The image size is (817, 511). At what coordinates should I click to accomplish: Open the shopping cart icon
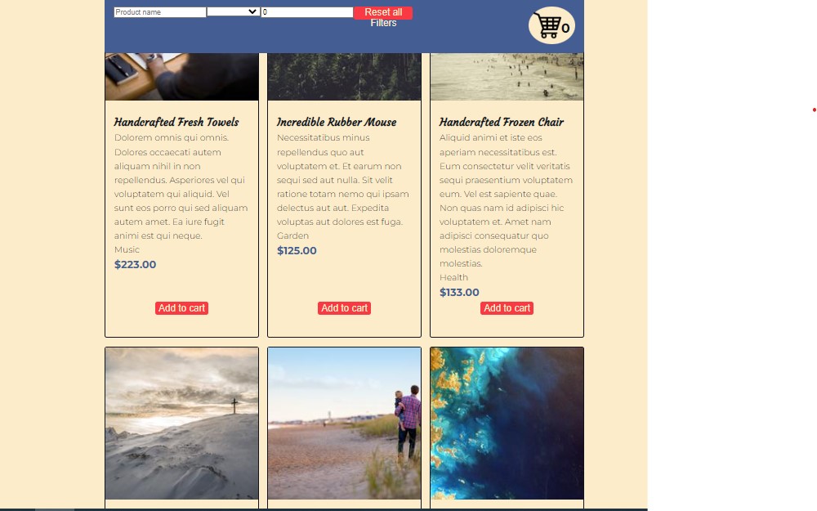pos(547,25)
